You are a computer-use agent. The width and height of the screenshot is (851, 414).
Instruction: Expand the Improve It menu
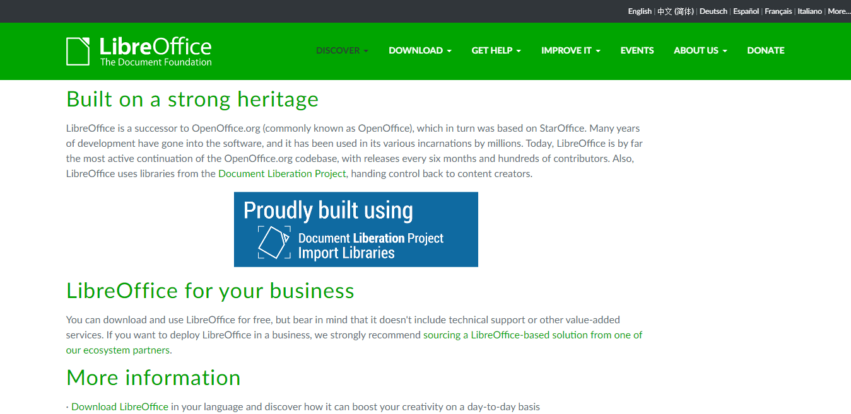[x=571, y=50]
